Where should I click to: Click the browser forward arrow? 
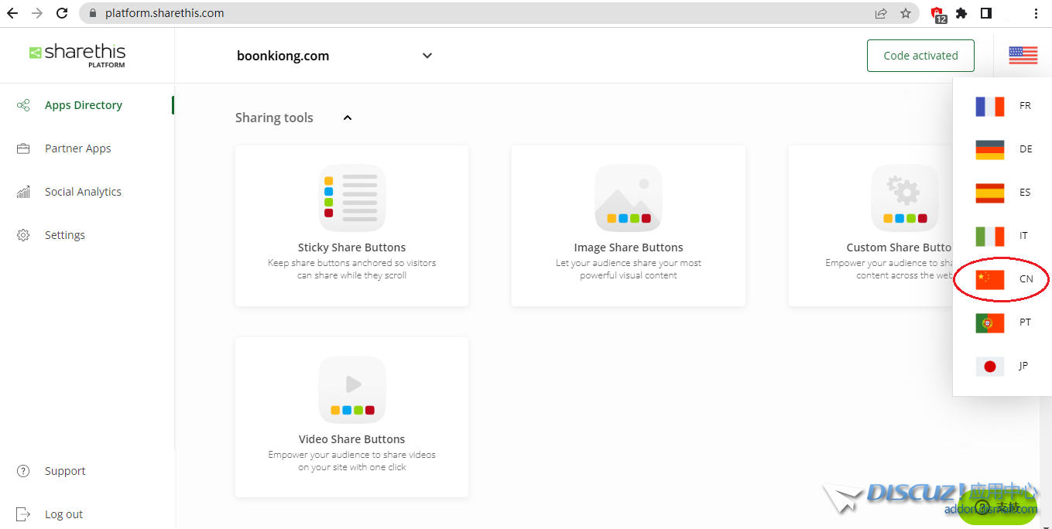37,13
